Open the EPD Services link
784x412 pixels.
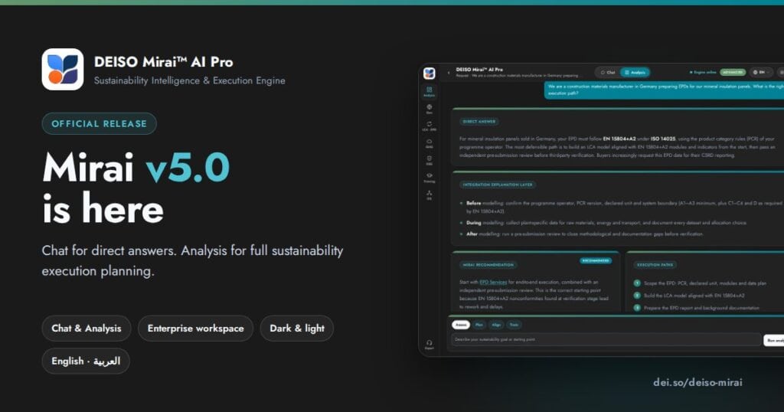tap(493, 282)
